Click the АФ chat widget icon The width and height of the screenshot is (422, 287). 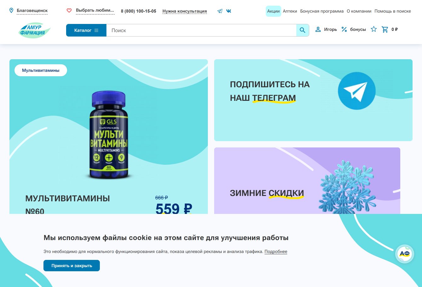coord(404,254)
